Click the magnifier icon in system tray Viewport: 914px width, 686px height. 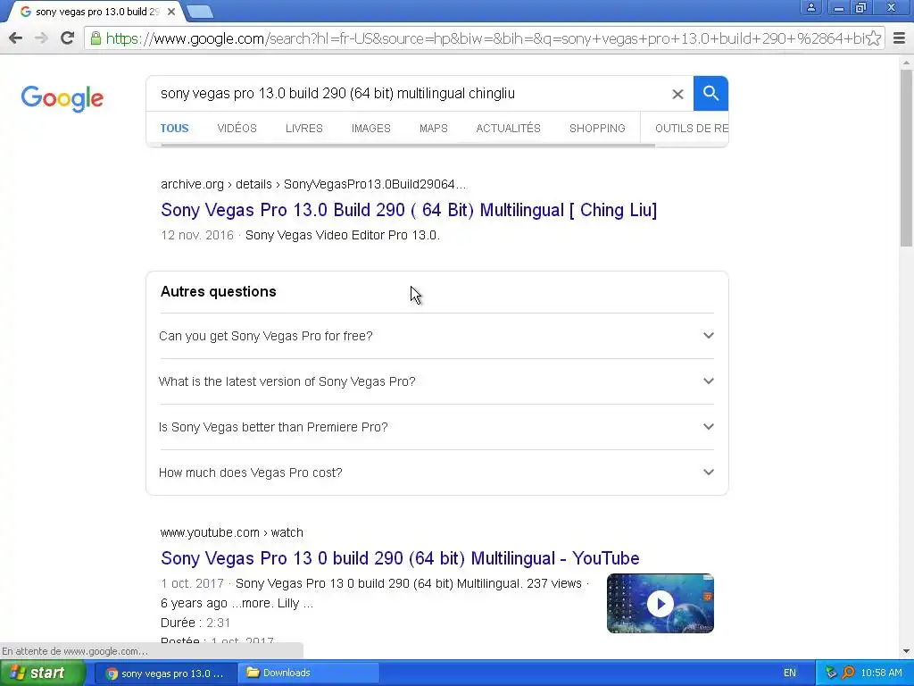(x=848, y=673)
